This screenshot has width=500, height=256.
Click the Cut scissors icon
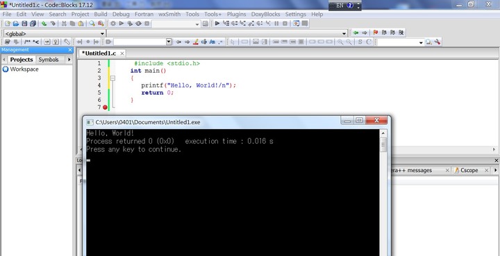64,24
